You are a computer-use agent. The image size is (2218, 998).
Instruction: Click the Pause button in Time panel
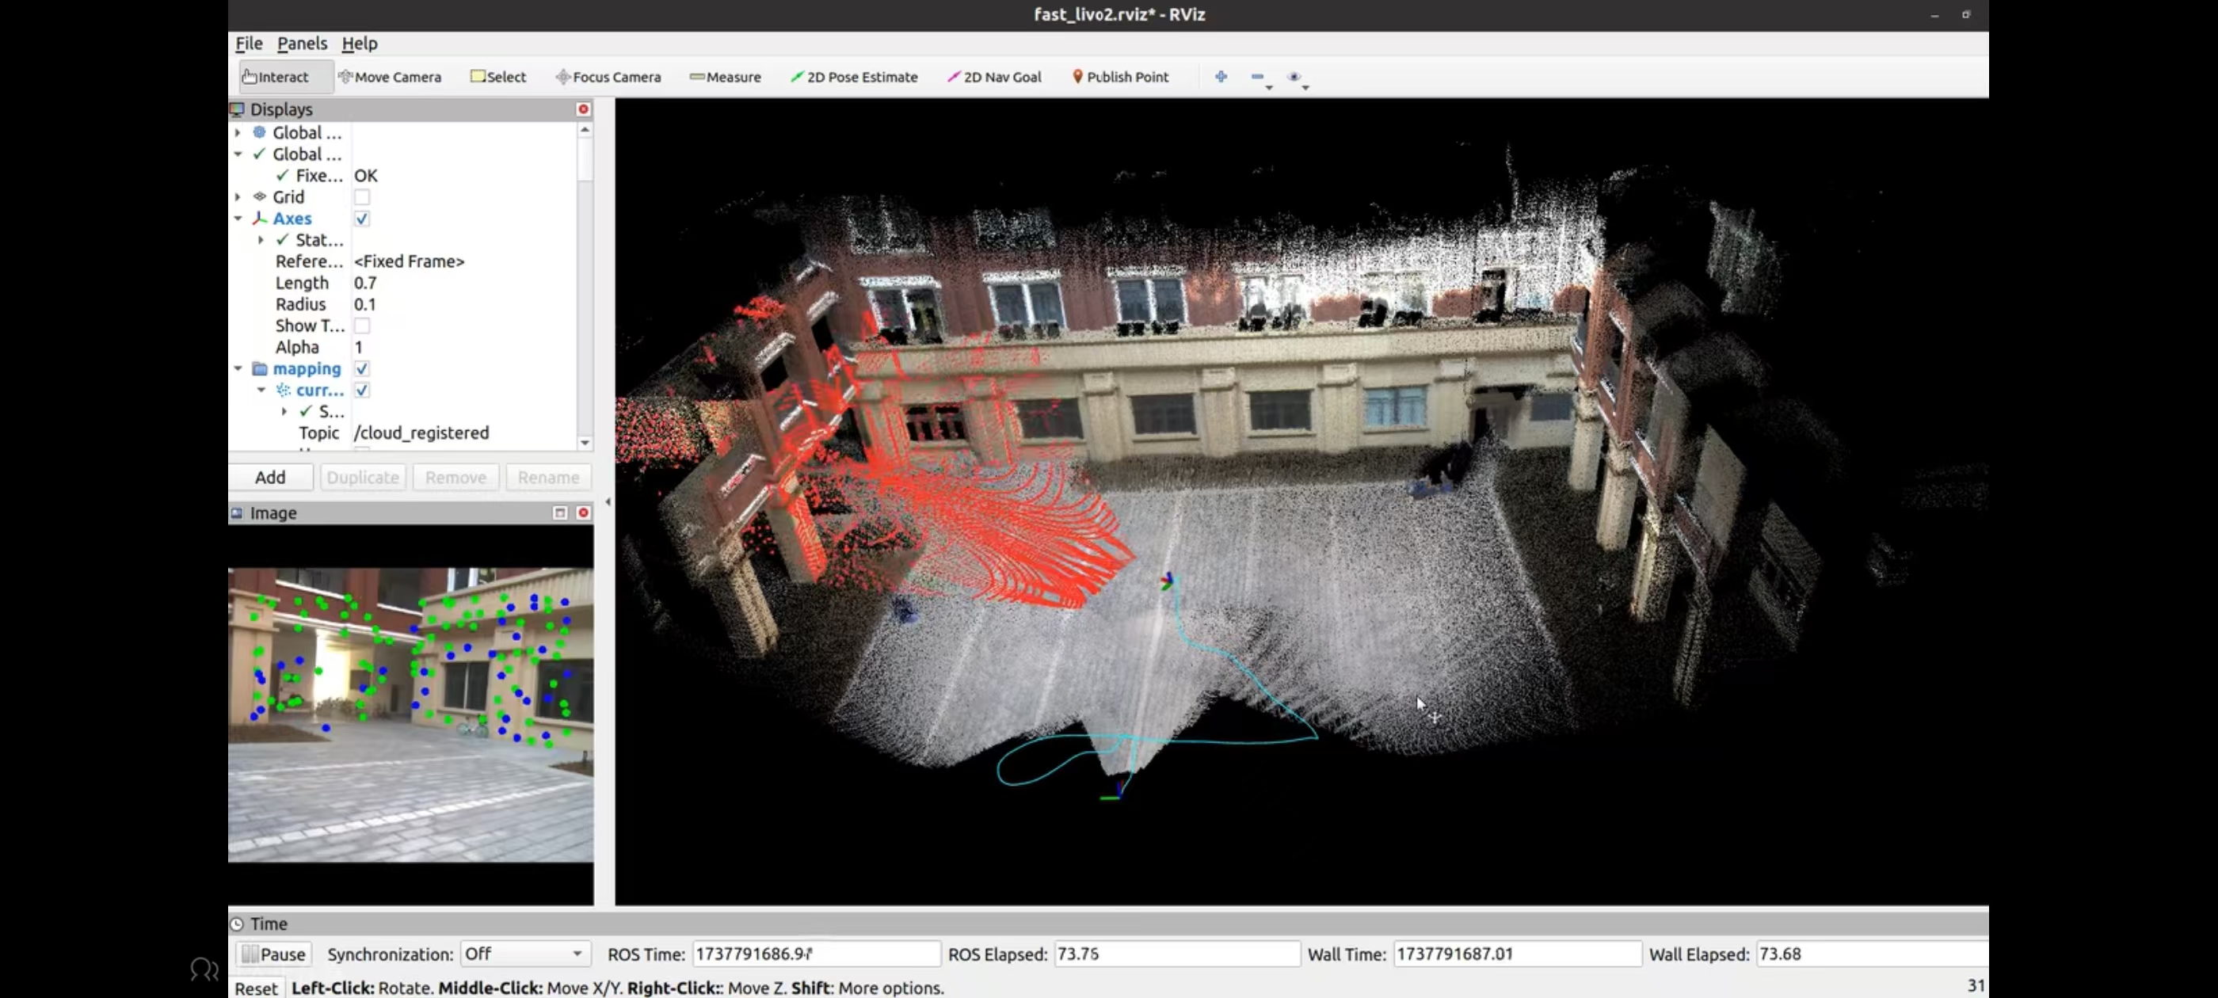[x=274, y=954]
